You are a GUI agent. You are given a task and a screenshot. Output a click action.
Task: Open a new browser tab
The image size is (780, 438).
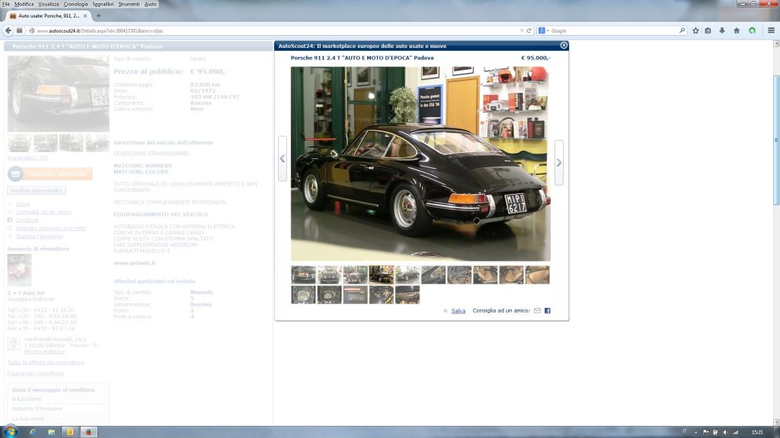98,16
